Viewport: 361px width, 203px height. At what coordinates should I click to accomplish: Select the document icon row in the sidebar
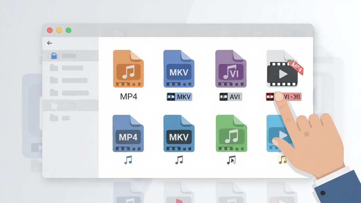click(71, 105)
